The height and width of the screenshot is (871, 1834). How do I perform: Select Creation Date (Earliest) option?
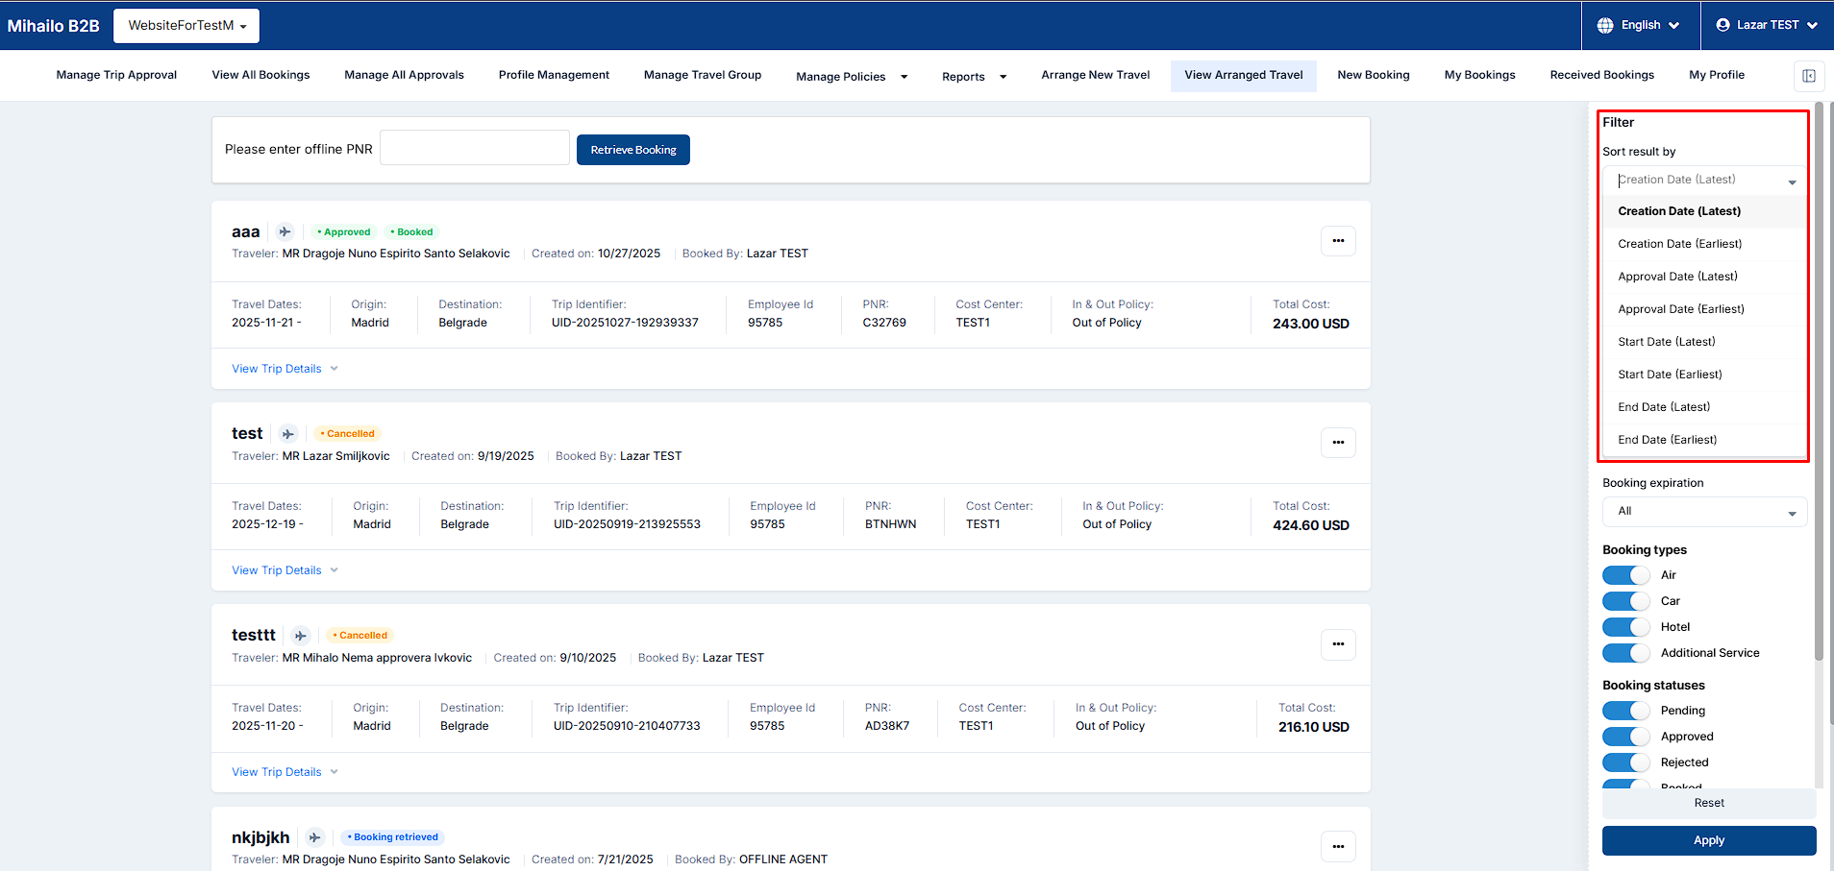(1704, 244)
